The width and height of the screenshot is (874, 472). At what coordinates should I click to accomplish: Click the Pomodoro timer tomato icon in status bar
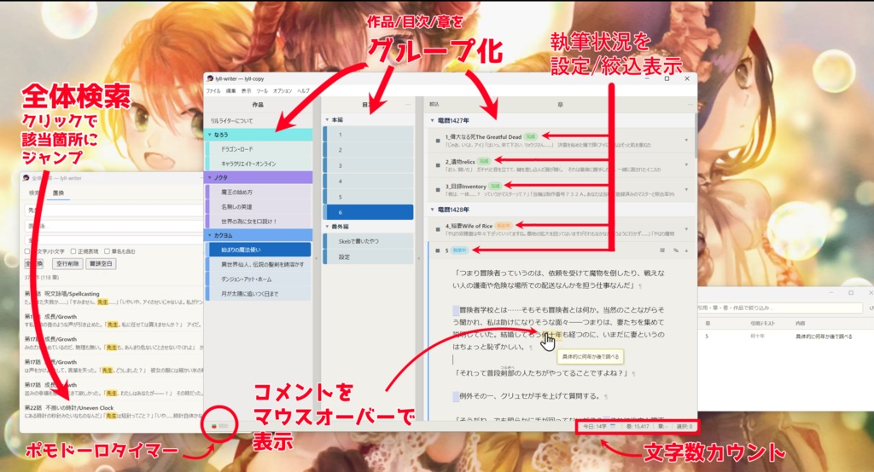214,426
